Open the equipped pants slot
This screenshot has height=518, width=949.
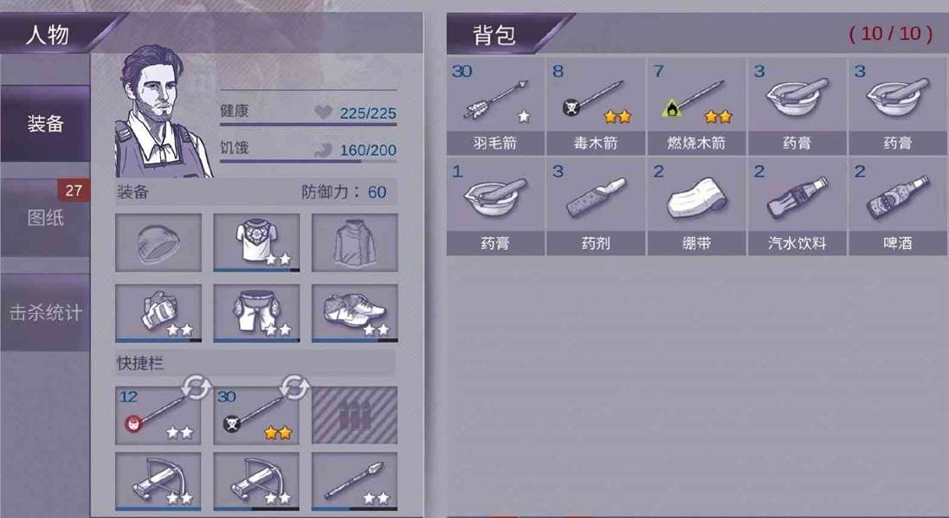(x=256, y=313)
